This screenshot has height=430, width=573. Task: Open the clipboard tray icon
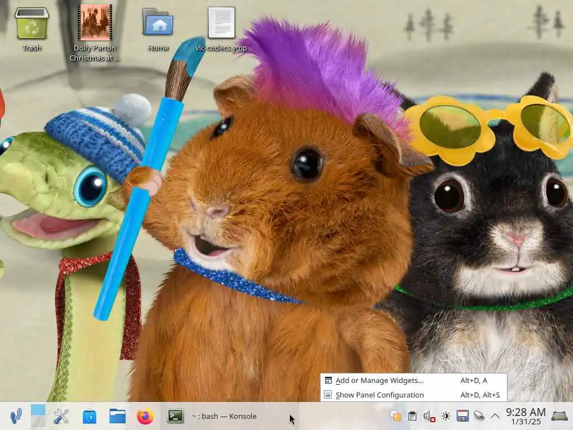(412, 416)
